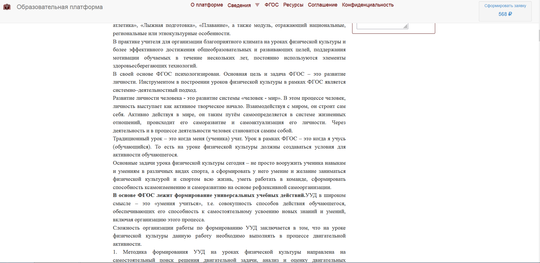This screenshot has height=263, width=540.
Task: Expand the Сведения dropdown triangle
Action: coord(257,5)
